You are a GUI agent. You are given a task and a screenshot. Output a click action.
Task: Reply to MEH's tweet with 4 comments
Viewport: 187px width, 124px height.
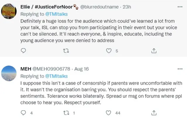tap(24, 113)
